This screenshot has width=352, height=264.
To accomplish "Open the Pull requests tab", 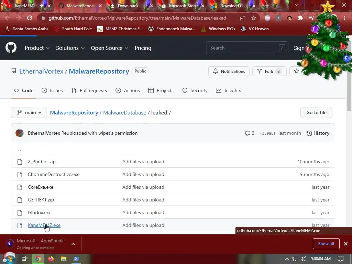I will pos(89,90).
